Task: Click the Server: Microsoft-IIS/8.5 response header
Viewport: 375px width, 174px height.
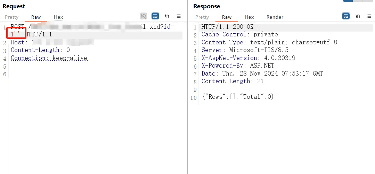Action: 245,50
